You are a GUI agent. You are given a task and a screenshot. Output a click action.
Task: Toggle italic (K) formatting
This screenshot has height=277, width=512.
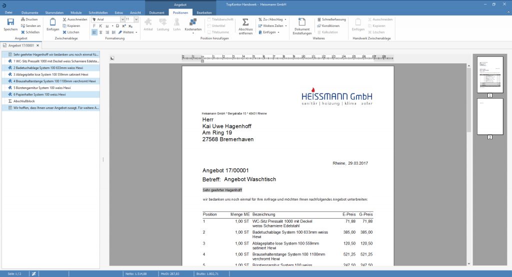(100, 26)
